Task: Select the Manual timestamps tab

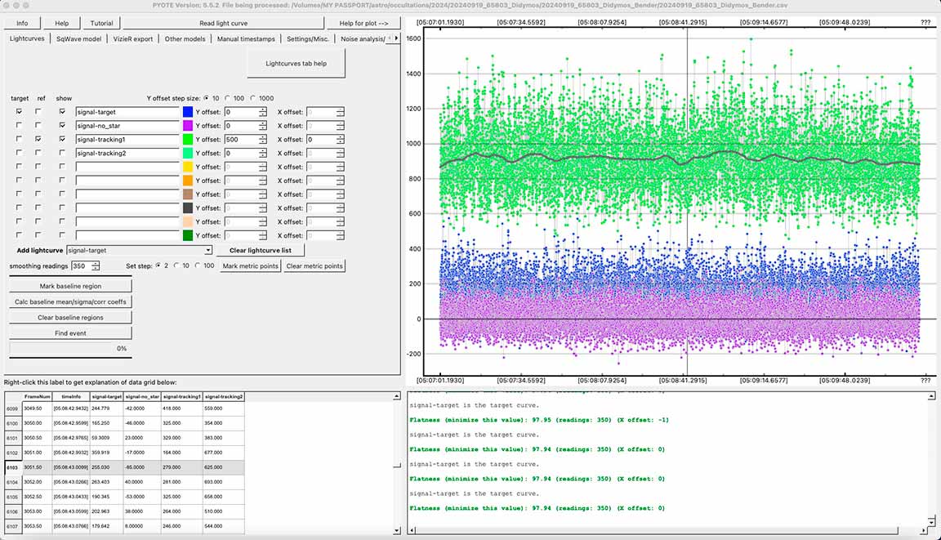Action: [x=245, y=39]
